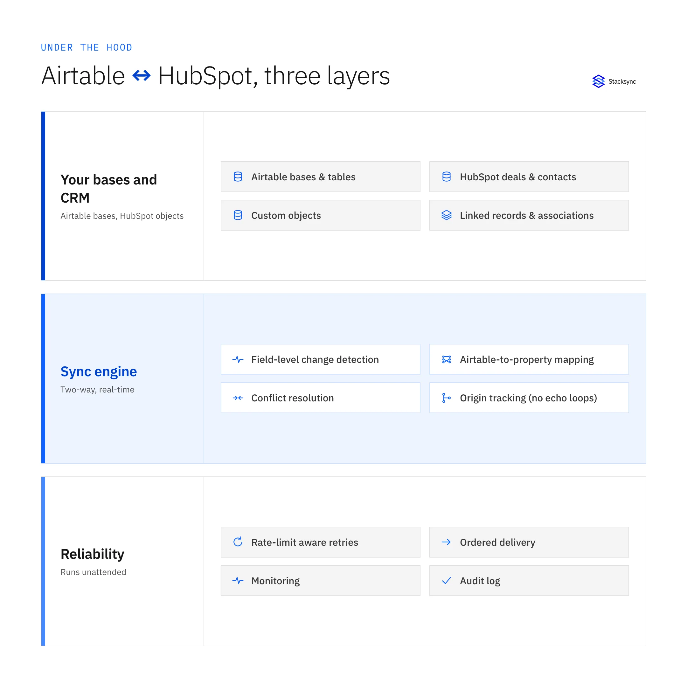Click the database icon beside HubSpot deals & contacts
This screenshot has height=687, width=687.
(446, 177)
